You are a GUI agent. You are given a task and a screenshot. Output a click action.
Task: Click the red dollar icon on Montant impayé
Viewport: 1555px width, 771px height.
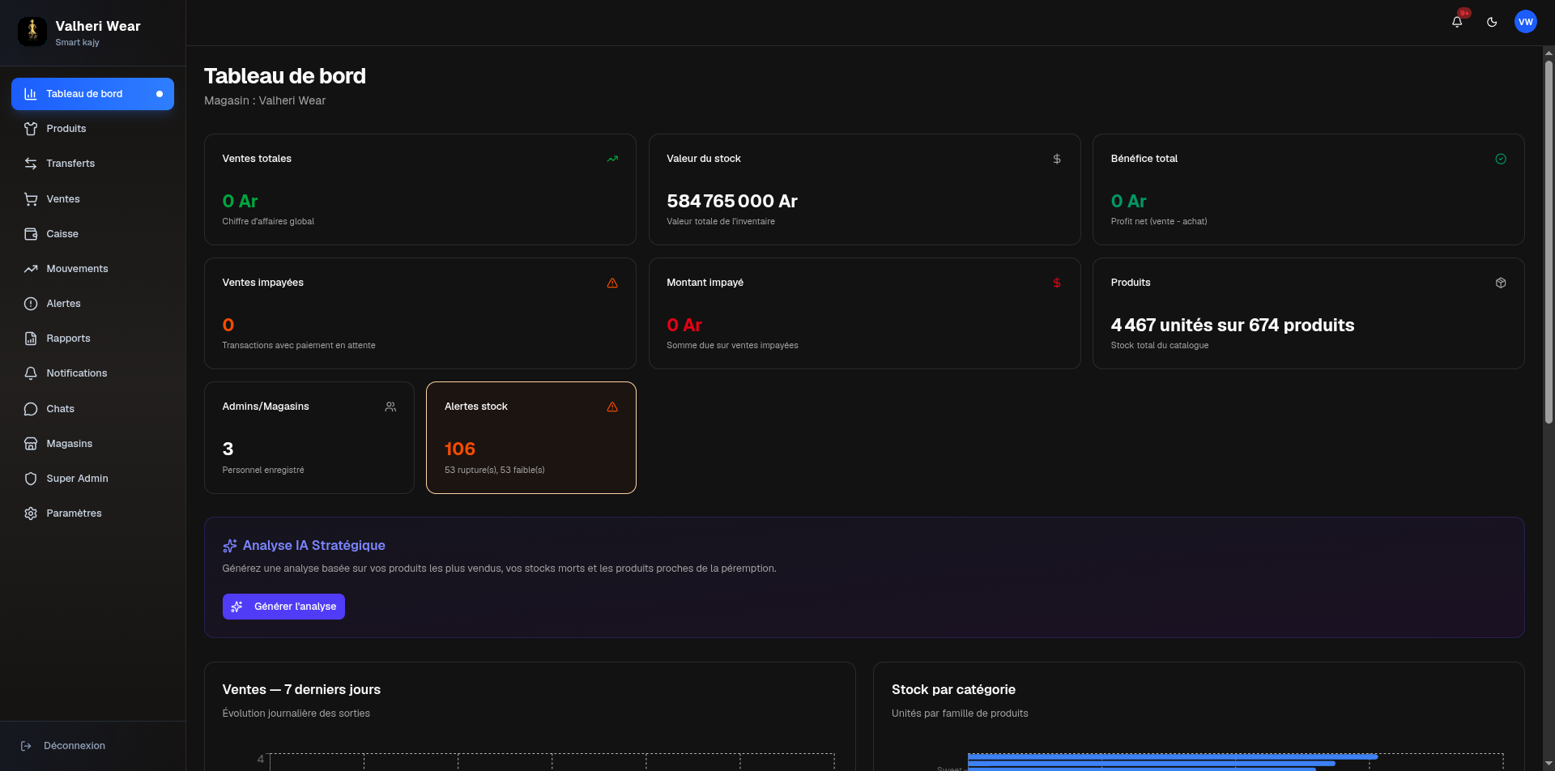(x=1057, y=283)
